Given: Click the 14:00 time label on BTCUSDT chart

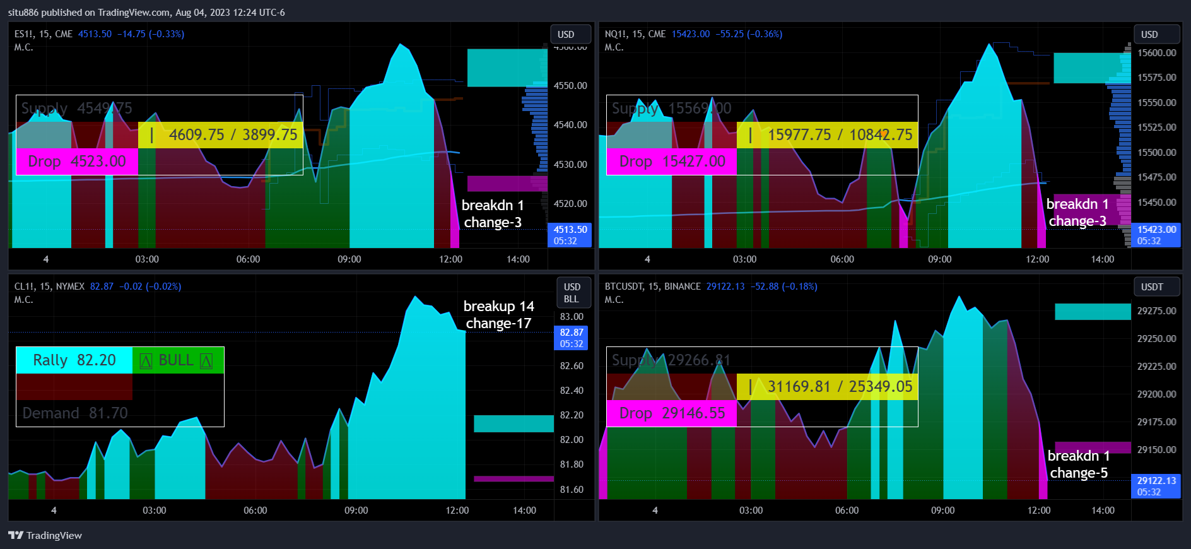Looking at the screenshot, I should [1103, 511].
